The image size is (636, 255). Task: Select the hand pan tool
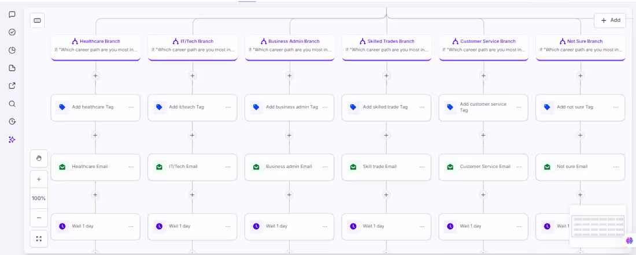click(39, 158)
